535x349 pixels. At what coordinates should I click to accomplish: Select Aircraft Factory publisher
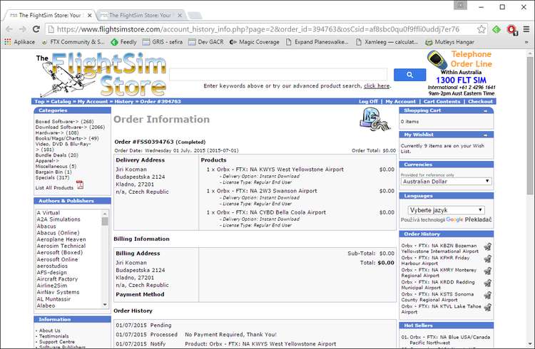pyautogui.click(x=57, y=279)
